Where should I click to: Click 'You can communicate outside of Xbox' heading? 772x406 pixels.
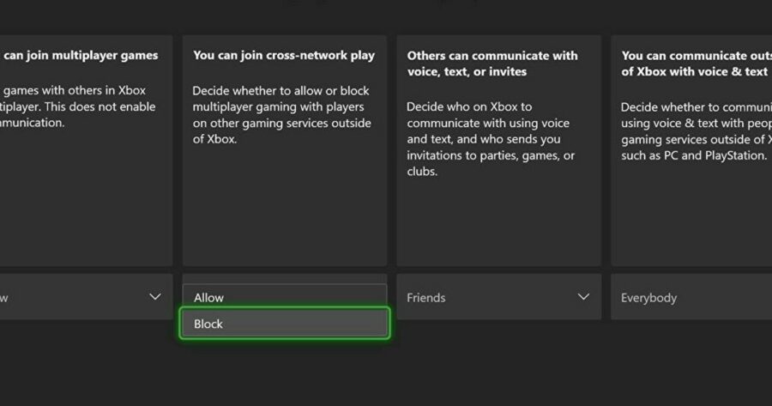[x=695, y=64]
